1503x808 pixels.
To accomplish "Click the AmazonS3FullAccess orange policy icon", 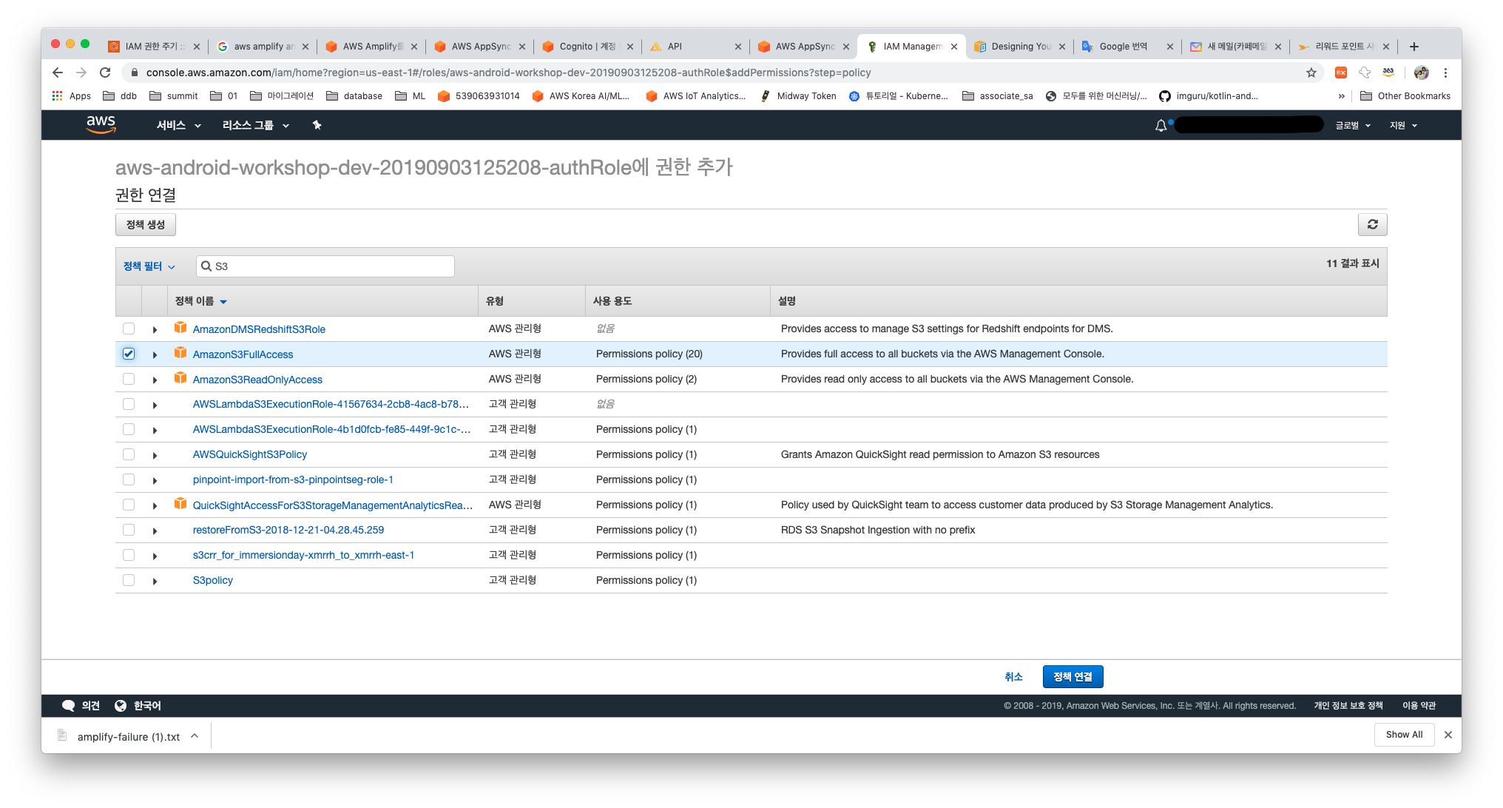I will (180, 353).
